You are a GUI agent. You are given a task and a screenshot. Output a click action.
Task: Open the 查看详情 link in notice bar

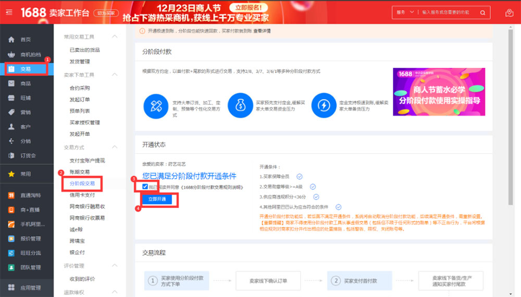[x=262, y=31]
